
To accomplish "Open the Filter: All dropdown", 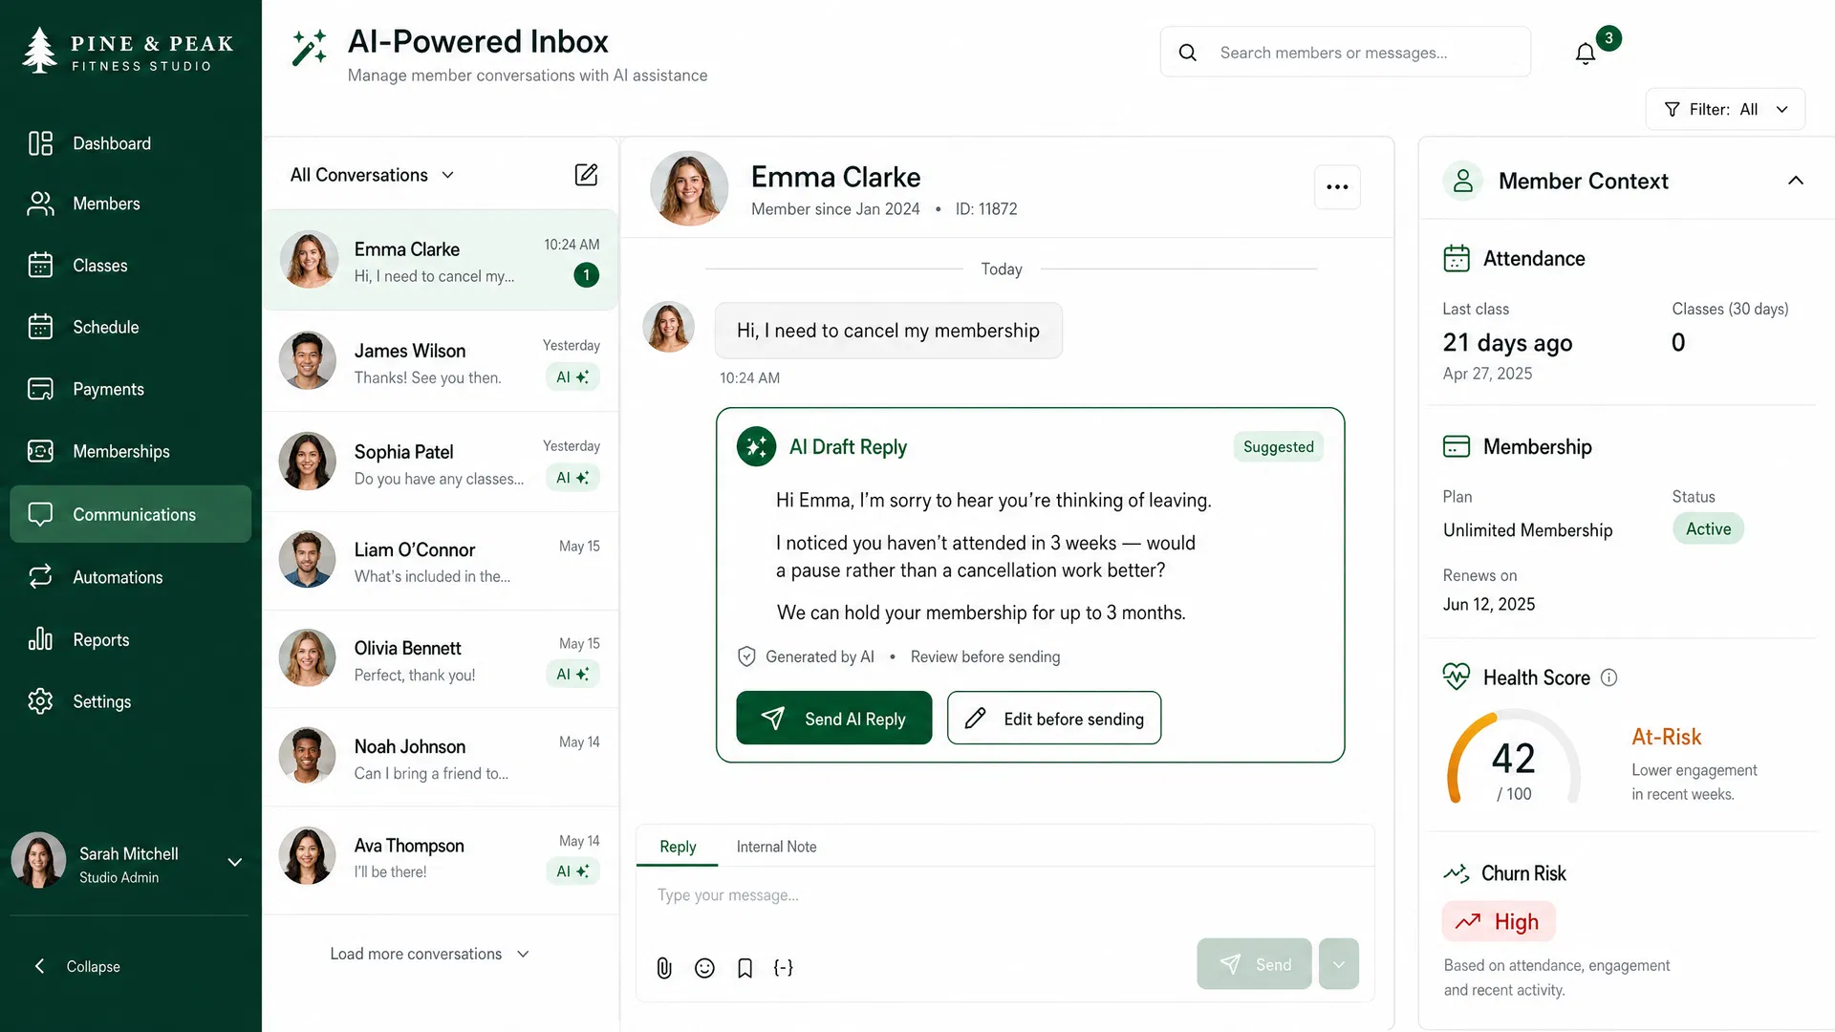I will tap(1725, 109).
